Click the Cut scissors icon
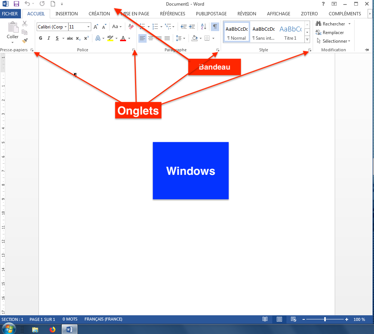This screenshot has height=334, width=374. pos(25,23)
